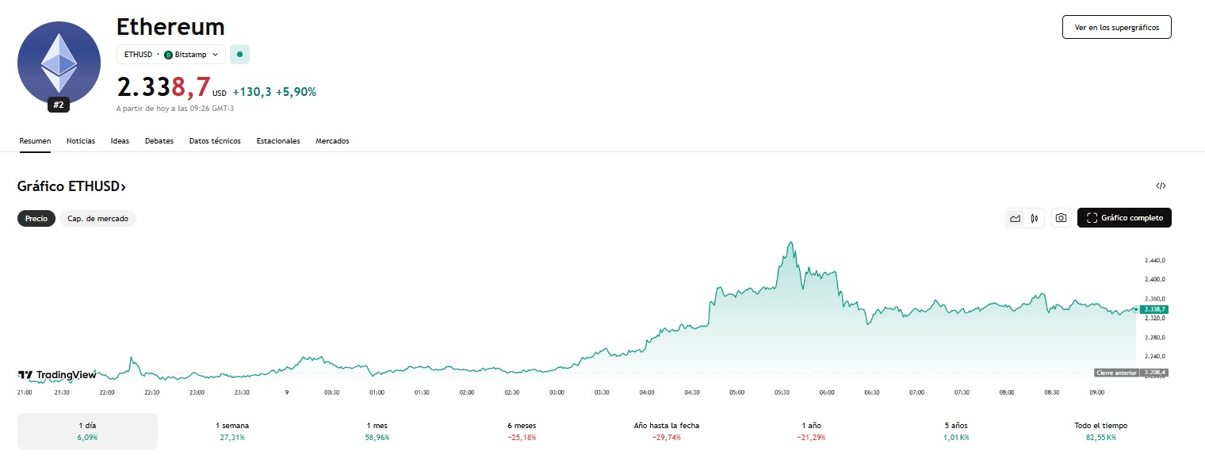The image size is (1205, 467).
Task: Go to the Datos técnicos tab
Action: (x=215, y=141)
